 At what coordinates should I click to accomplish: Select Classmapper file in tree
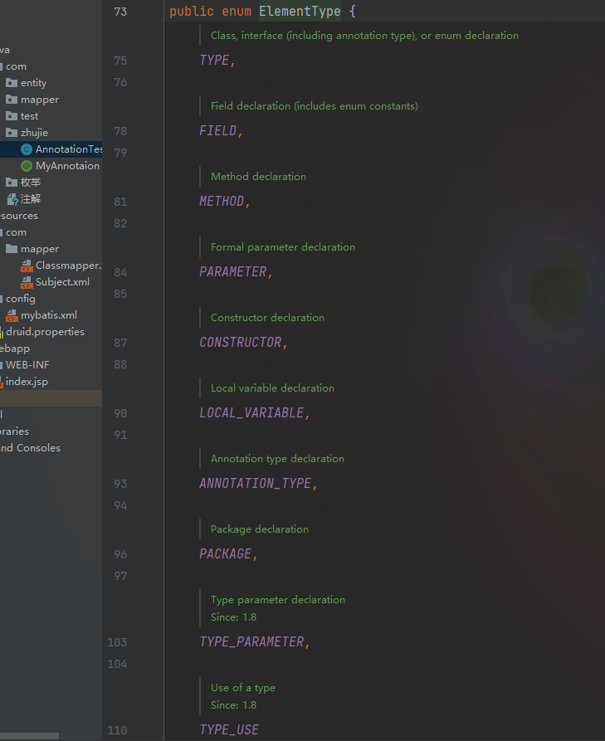coord(69,266)
